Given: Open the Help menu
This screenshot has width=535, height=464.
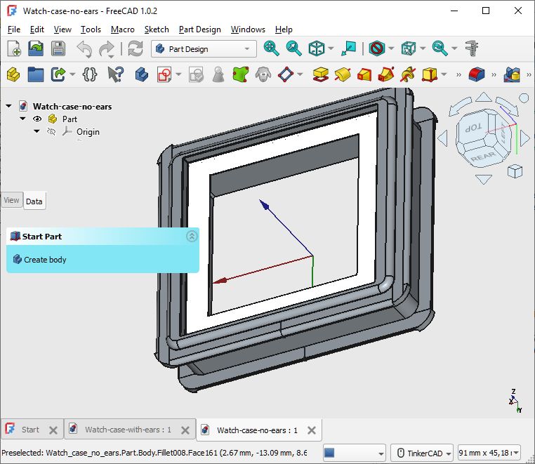Looking at the screenshot, I should pos(284,29).
